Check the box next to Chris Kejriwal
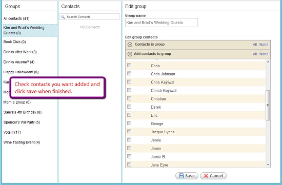The image size is (282, 185). coord(129,81)
